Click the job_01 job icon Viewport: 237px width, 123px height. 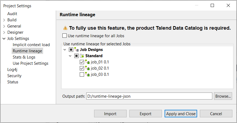click(87, 62)
